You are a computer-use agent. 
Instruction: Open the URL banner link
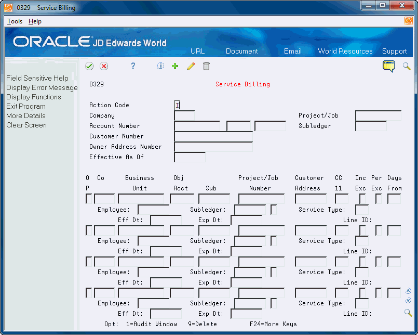coord(197,51)
